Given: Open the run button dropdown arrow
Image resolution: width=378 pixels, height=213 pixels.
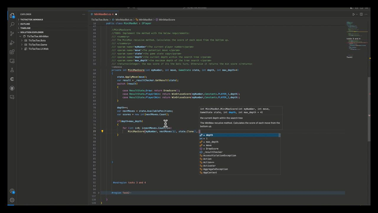Looking at the screenshot, I should click(357, 14).
